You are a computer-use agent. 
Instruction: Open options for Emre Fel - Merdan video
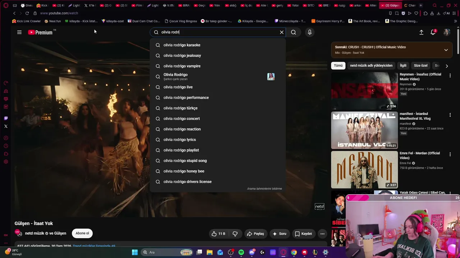[x=450, y=154]
